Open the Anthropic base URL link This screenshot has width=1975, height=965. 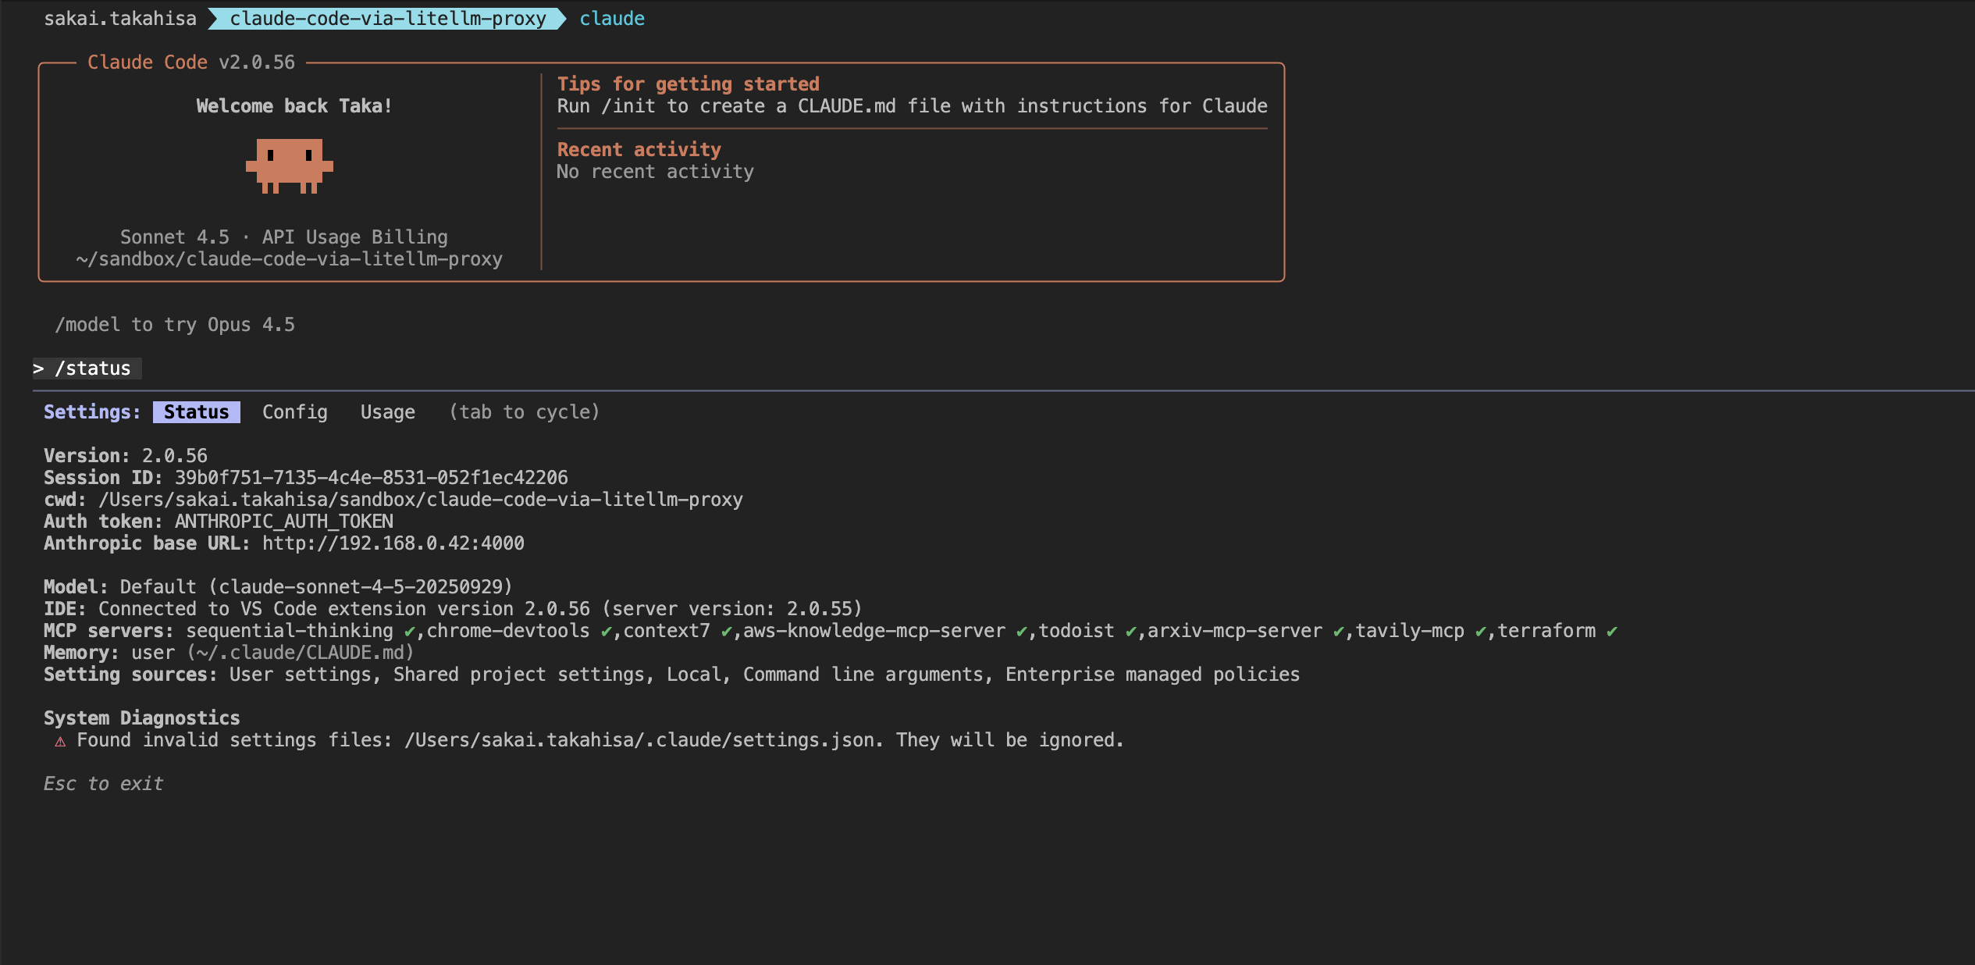pyautogui.click(x=393, y=543)
